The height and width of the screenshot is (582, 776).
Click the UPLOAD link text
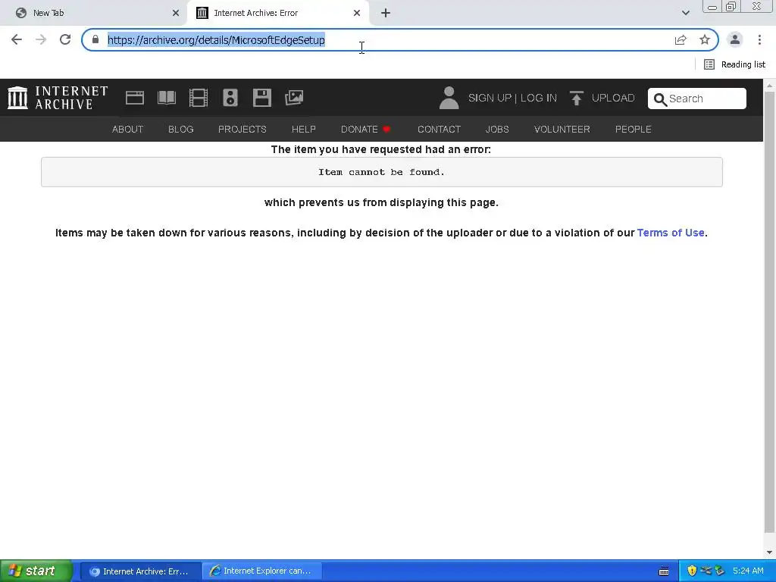pos(613,98)
